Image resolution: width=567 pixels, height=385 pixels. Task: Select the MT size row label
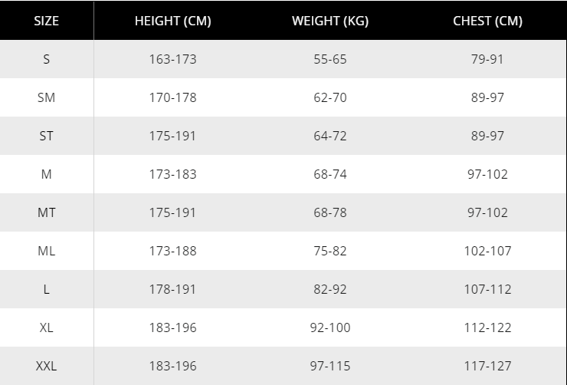47,212
